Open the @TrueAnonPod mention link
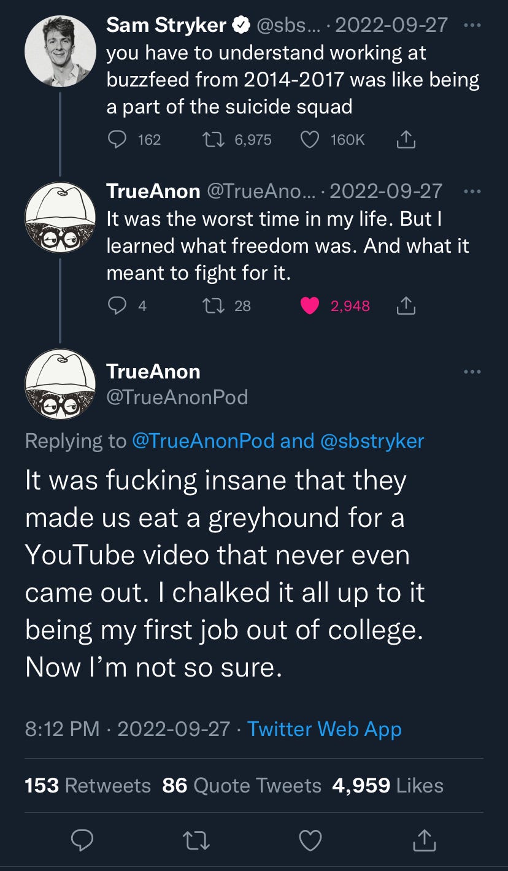This screenshot has height=871, width=508. 203,441
